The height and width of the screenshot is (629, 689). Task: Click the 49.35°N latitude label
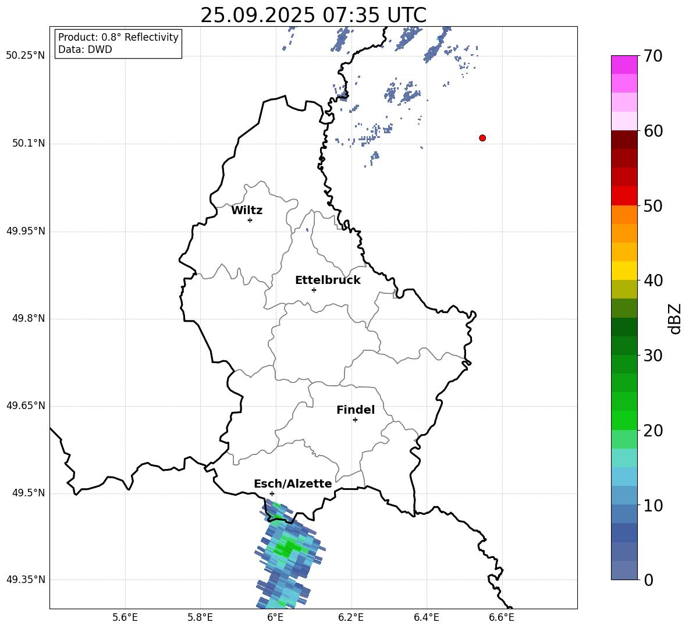26,580
